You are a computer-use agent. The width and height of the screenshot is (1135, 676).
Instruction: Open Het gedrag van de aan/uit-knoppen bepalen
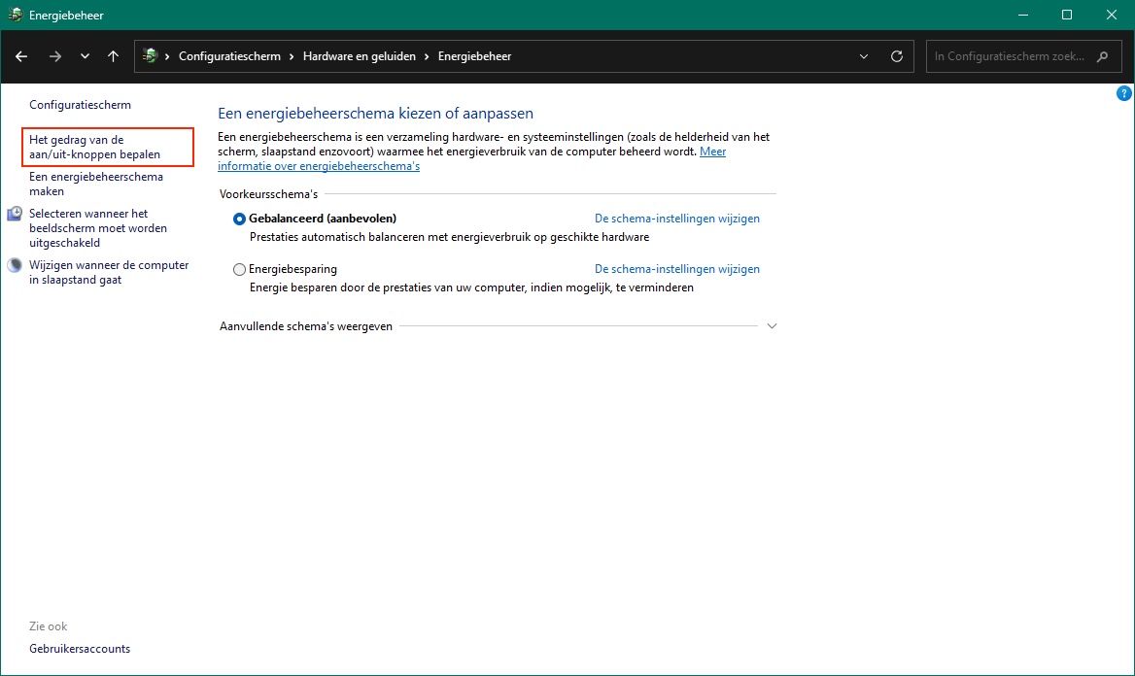[94, 148]
